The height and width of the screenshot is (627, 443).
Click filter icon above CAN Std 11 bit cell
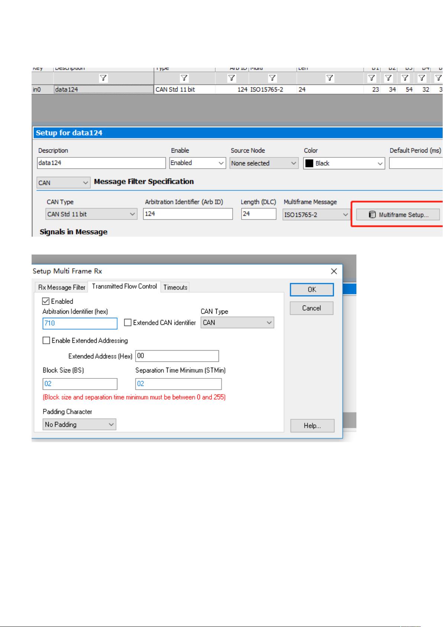tap(184, 78)
